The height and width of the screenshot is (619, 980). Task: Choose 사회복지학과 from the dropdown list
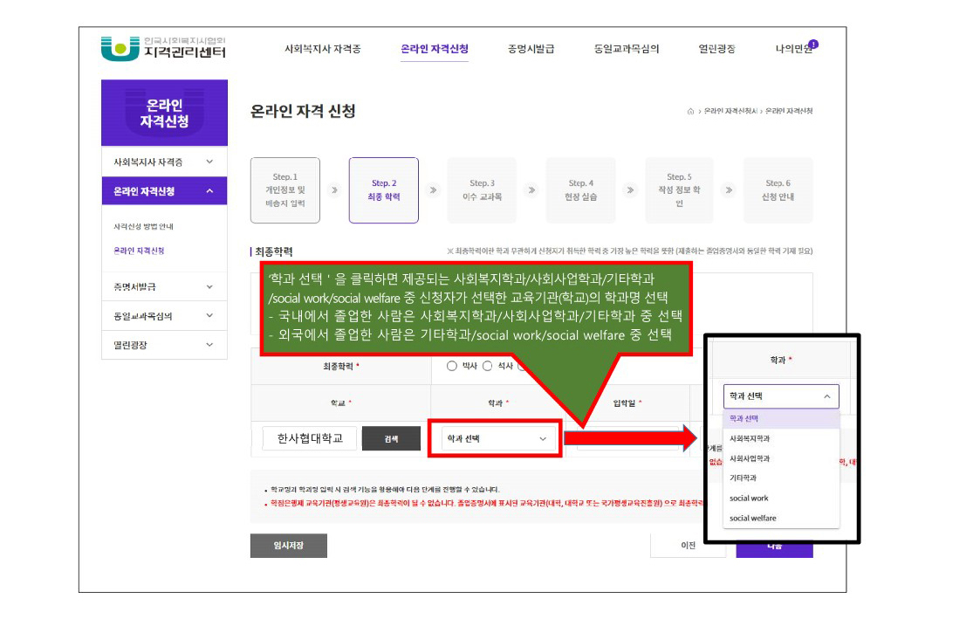coord(781,438)
